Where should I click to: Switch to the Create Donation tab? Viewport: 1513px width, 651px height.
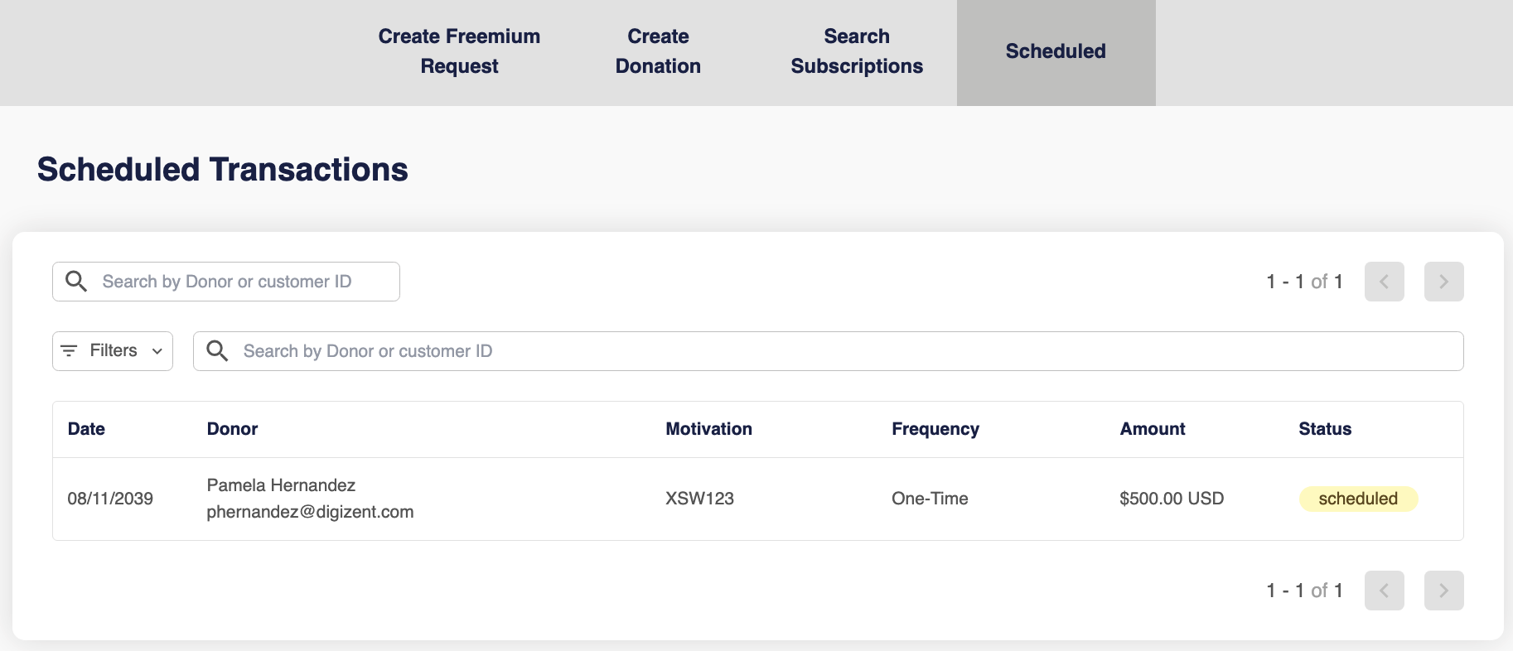[x=658, y=51]
